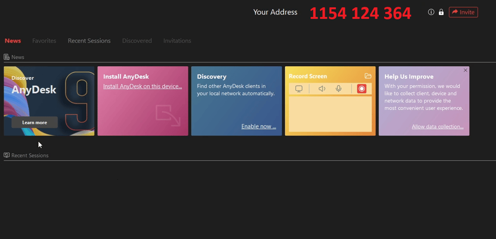Click the Install AnyDesk card title
Viewport: 496px width, 239px height.
[x=126, y=76]
